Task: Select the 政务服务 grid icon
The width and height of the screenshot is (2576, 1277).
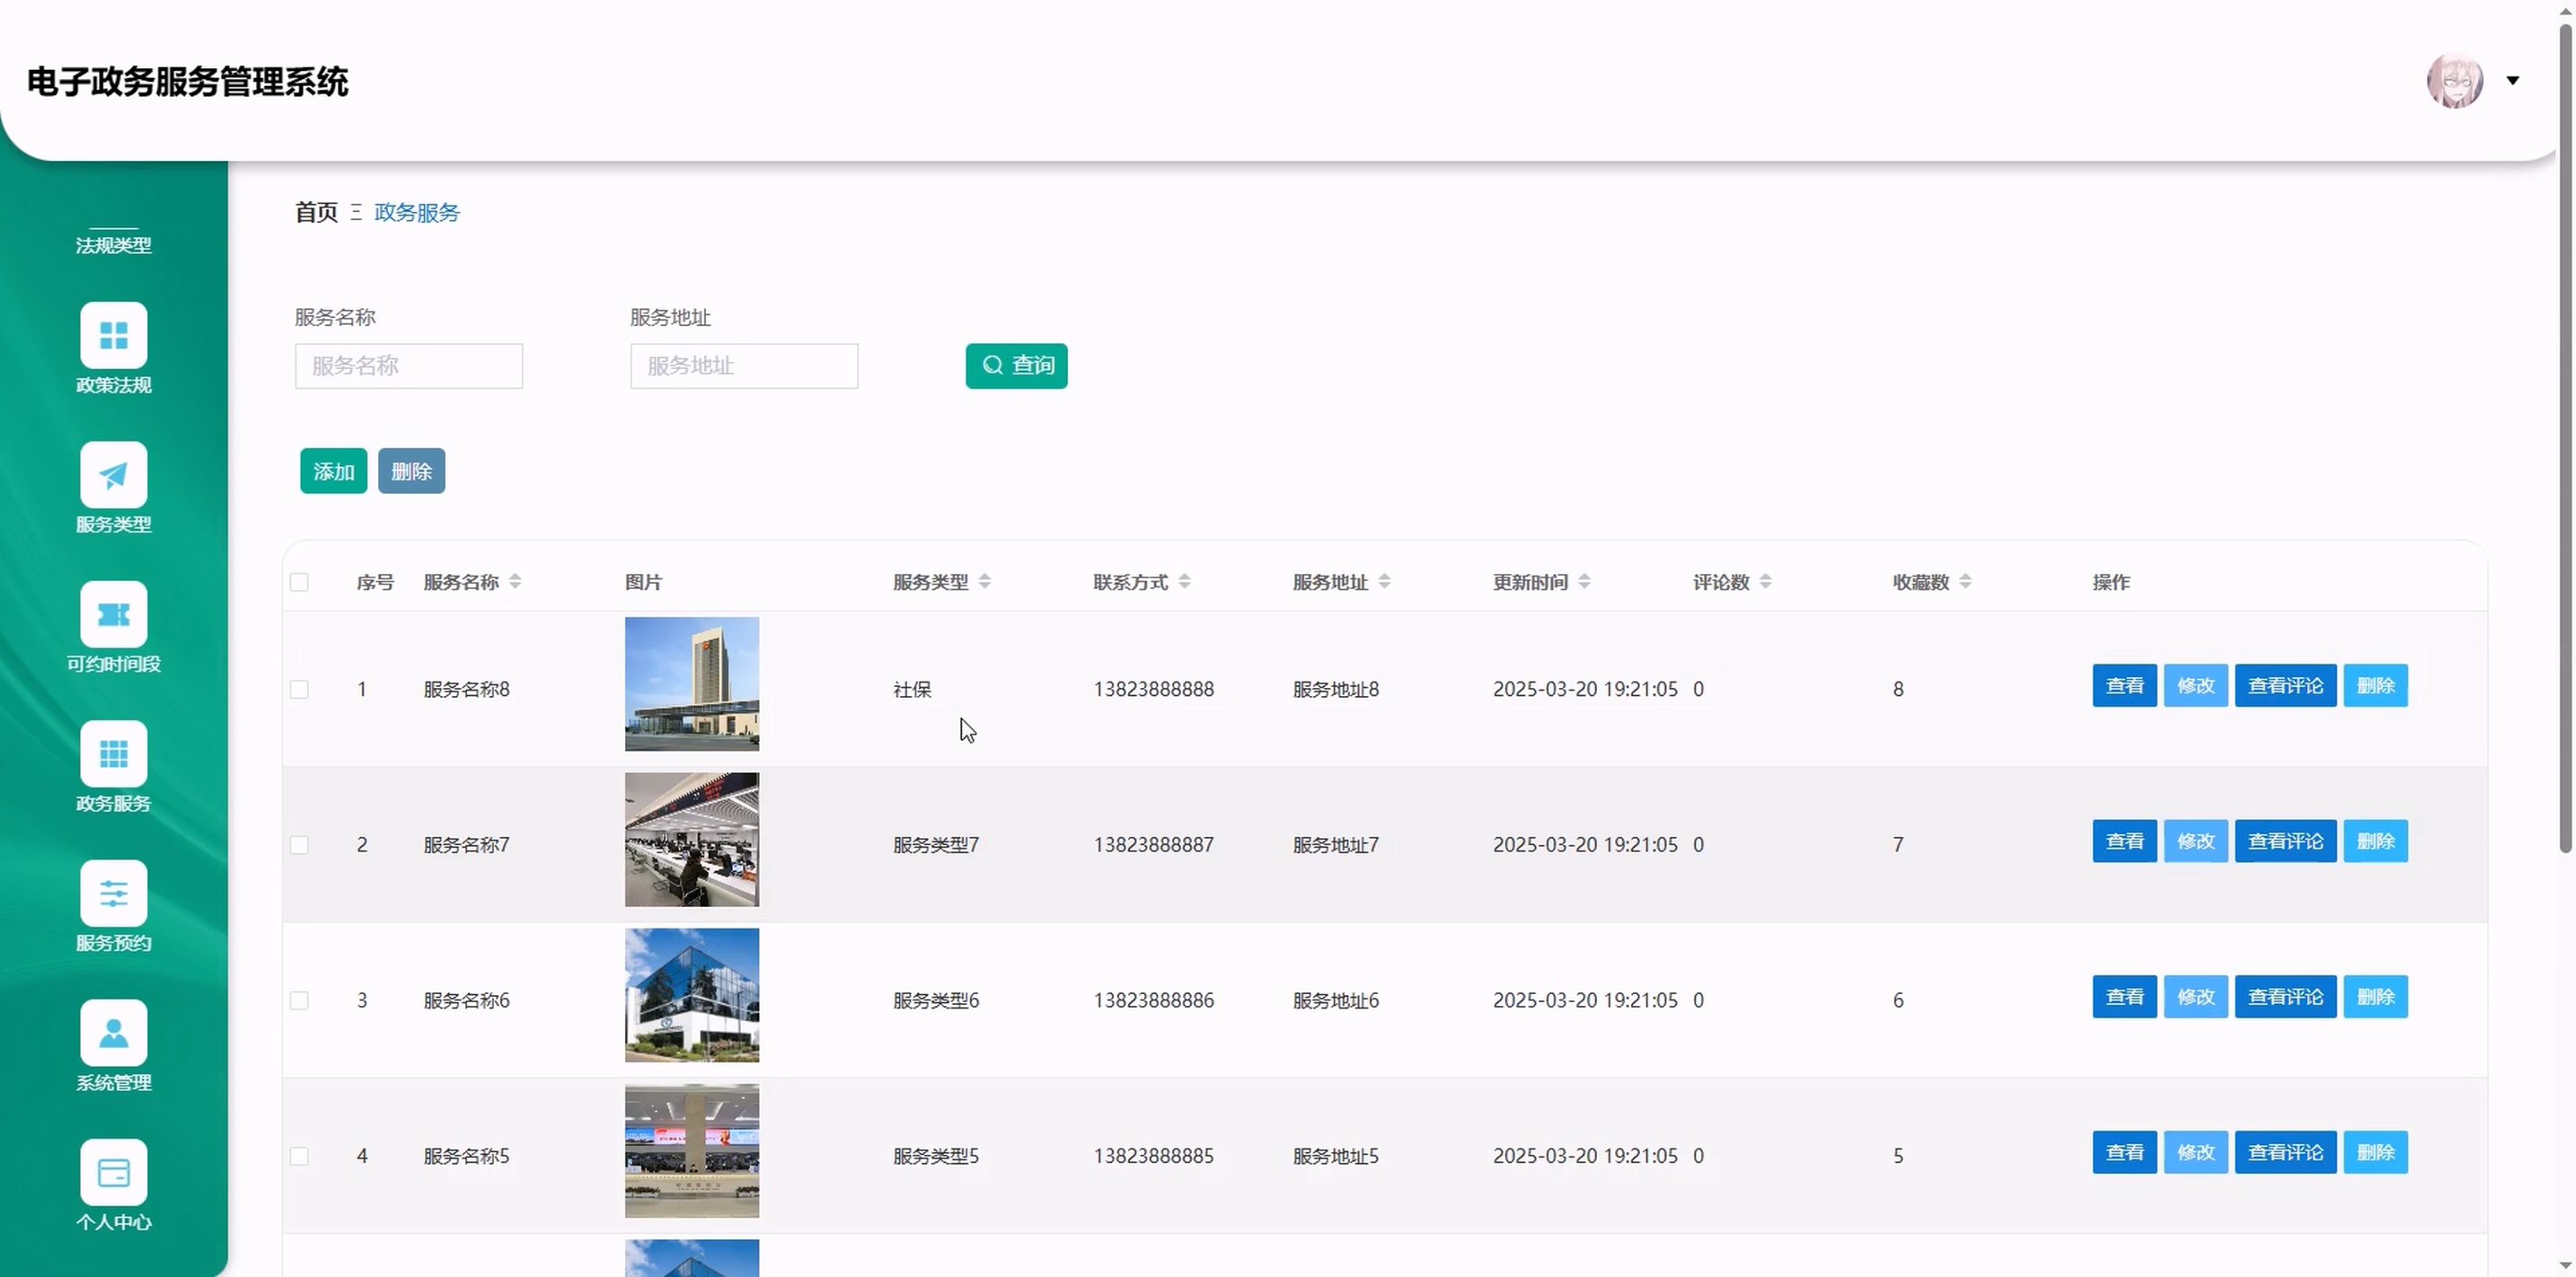Action: coord(113,754)
